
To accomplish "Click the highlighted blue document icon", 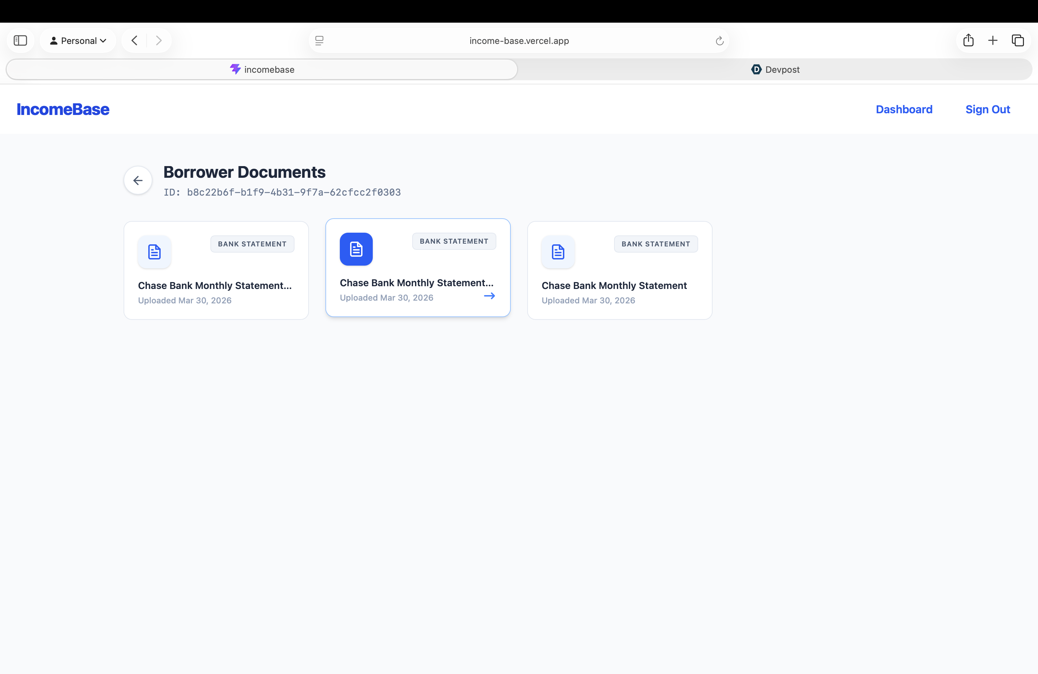I will (356, 249).
